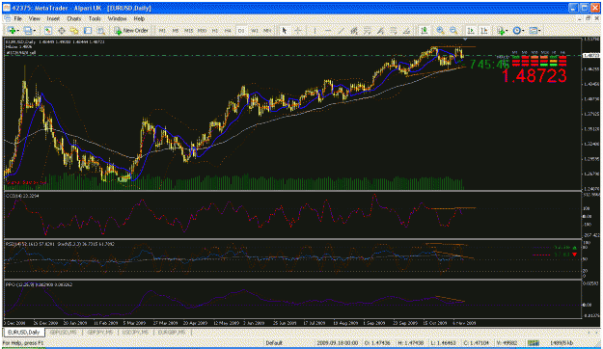Expand the Indicators dropdown arrow
This screenshot has height=349, width=603.
click(507, 31)
